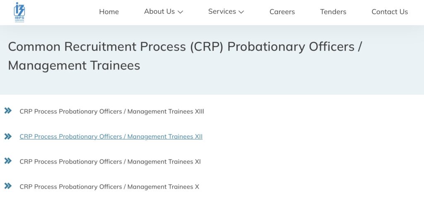Click double-arrow icon beside Trainees X
This screenshot has width=424, height=201.
click(x=8, y=186)
